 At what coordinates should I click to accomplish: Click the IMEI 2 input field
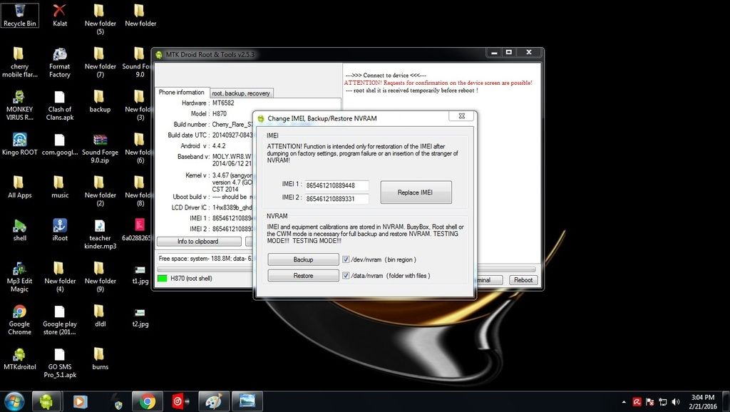tap(336, 198)
